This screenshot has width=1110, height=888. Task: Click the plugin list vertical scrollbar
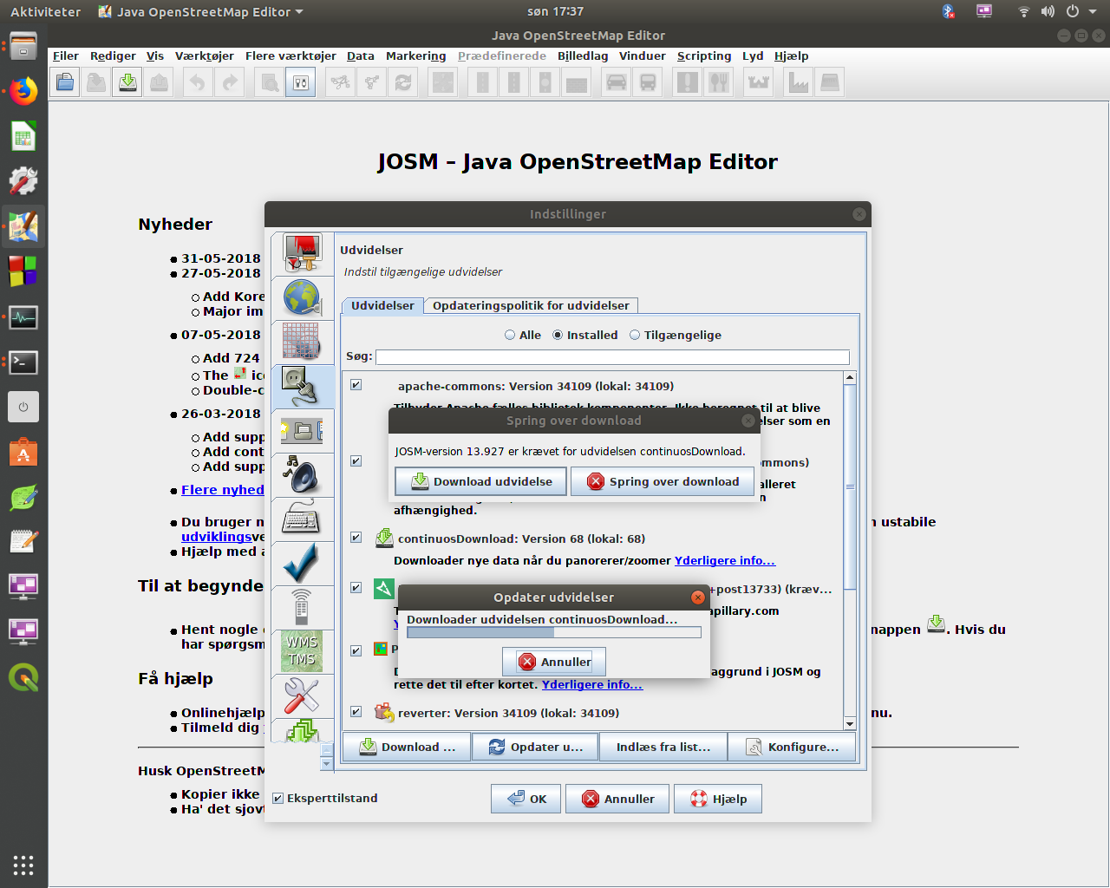pos(850,487)
